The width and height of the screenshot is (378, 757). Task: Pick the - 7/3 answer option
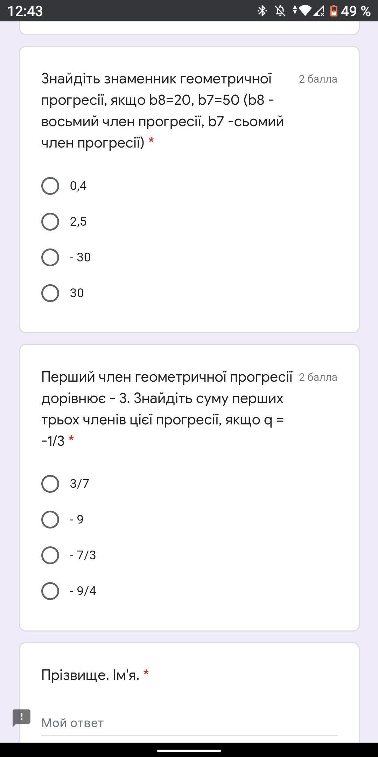(50, 555)
